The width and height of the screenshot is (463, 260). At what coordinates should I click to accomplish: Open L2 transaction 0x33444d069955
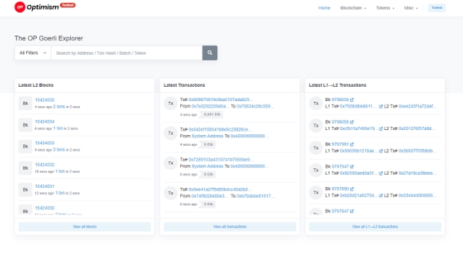click(x=417, y=195)
